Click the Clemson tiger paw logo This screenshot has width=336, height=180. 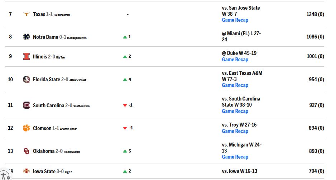[27, 128]
